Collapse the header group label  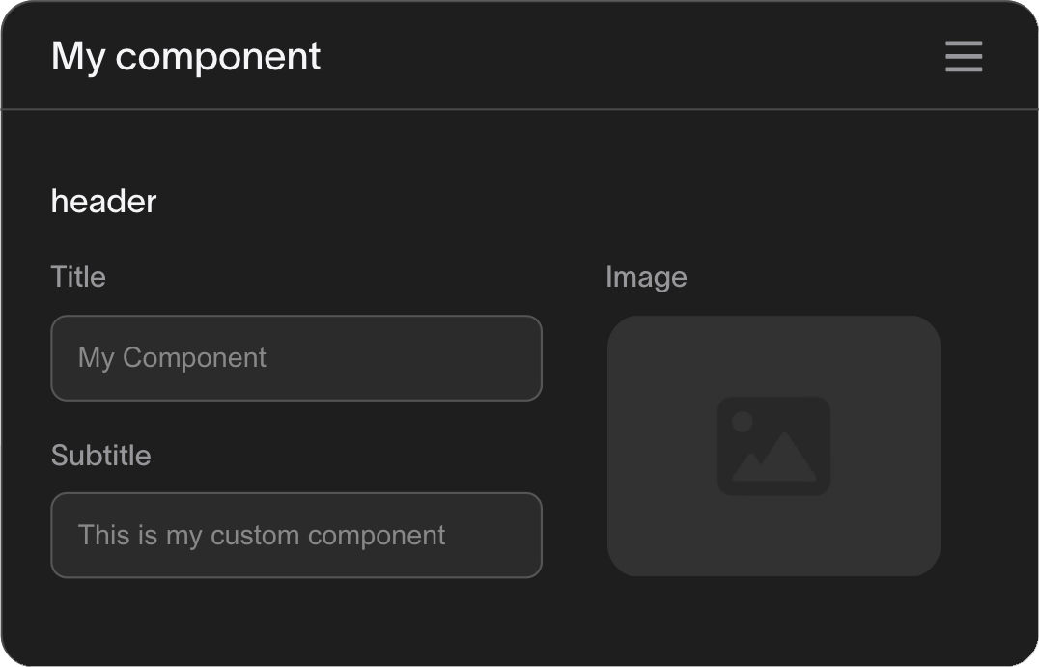click(103, 201)
